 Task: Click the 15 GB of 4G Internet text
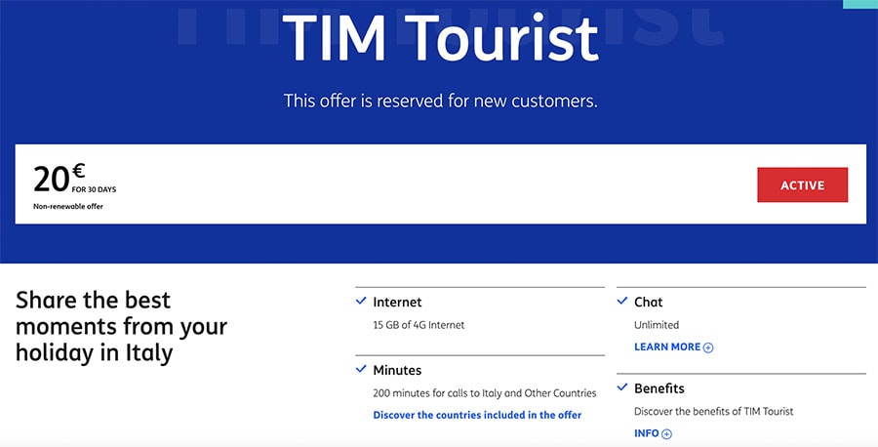pyautogui.click(x=419, y=325)
